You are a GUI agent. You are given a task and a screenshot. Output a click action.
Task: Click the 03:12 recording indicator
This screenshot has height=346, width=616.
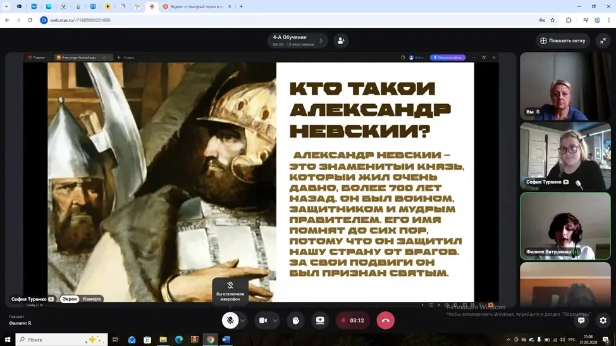[353, 321]
